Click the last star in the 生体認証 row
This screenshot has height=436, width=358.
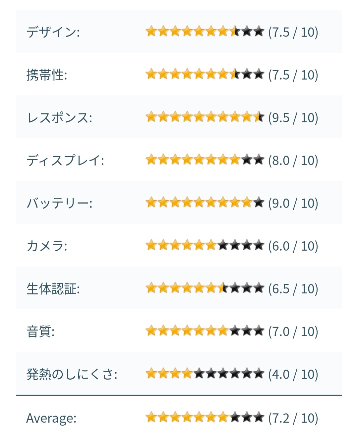[259, 288]
